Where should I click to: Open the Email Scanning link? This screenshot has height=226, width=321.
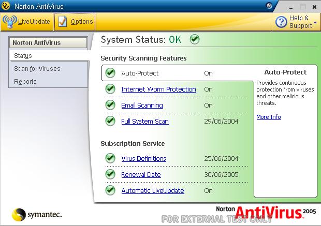click(x=142, y=106)
